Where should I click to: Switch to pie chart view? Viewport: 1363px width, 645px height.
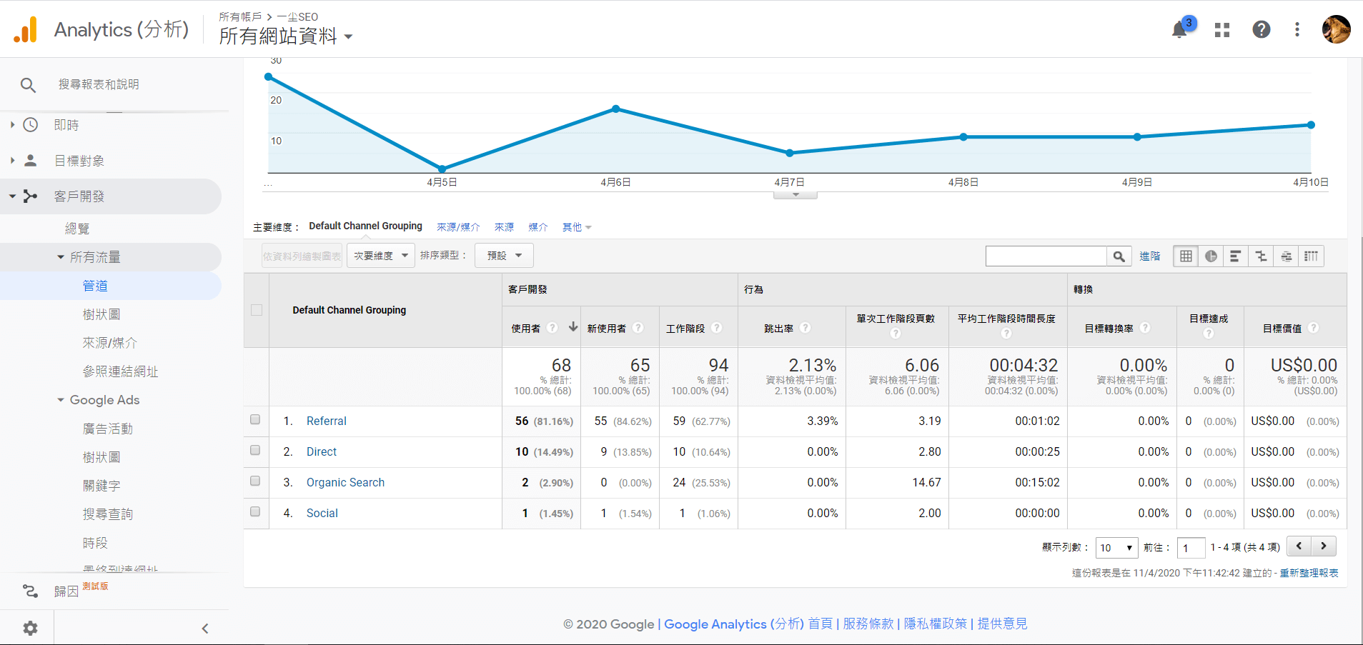pos(1211,256)
